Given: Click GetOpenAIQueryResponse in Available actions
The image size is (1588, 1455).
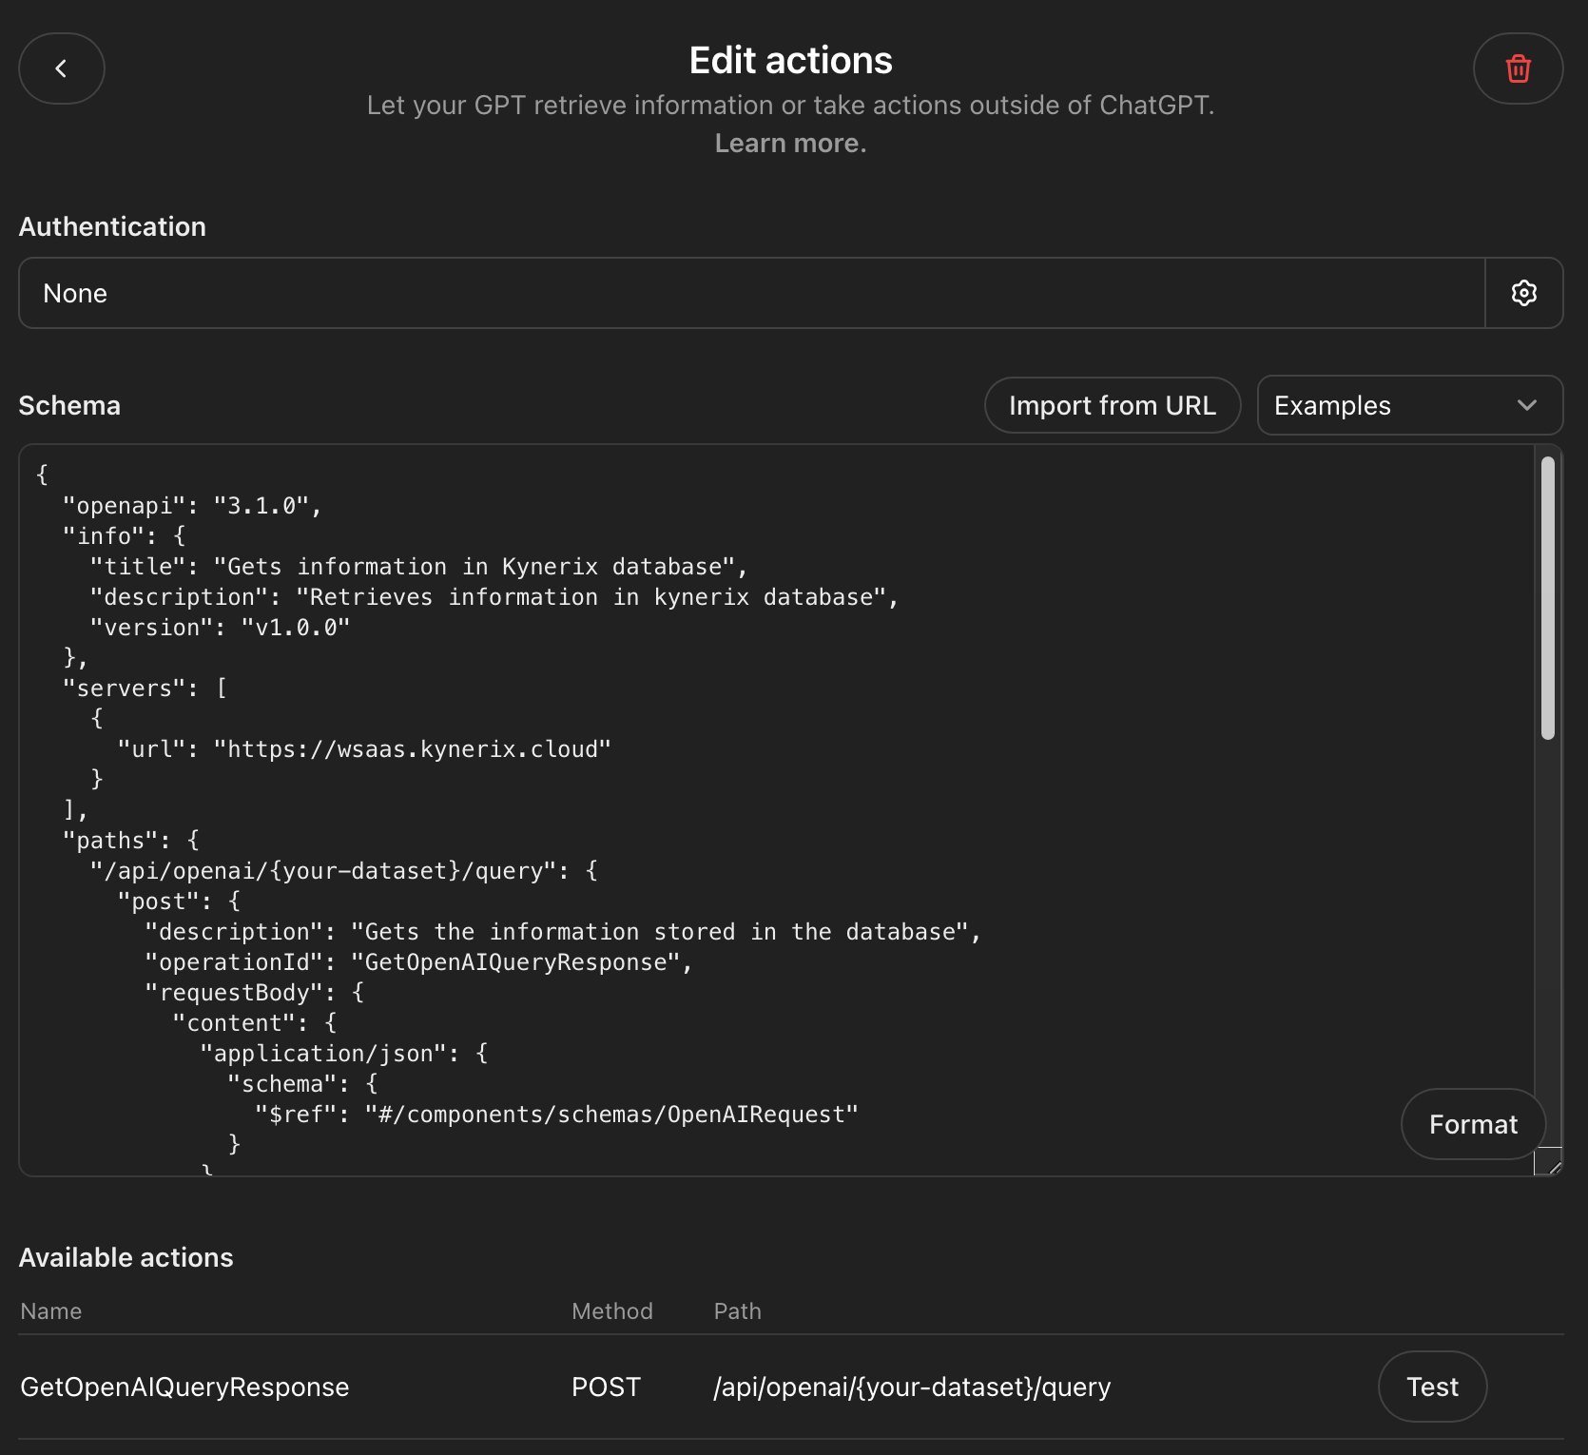Looking at the screenshot, I should (x=184, y=1387).
